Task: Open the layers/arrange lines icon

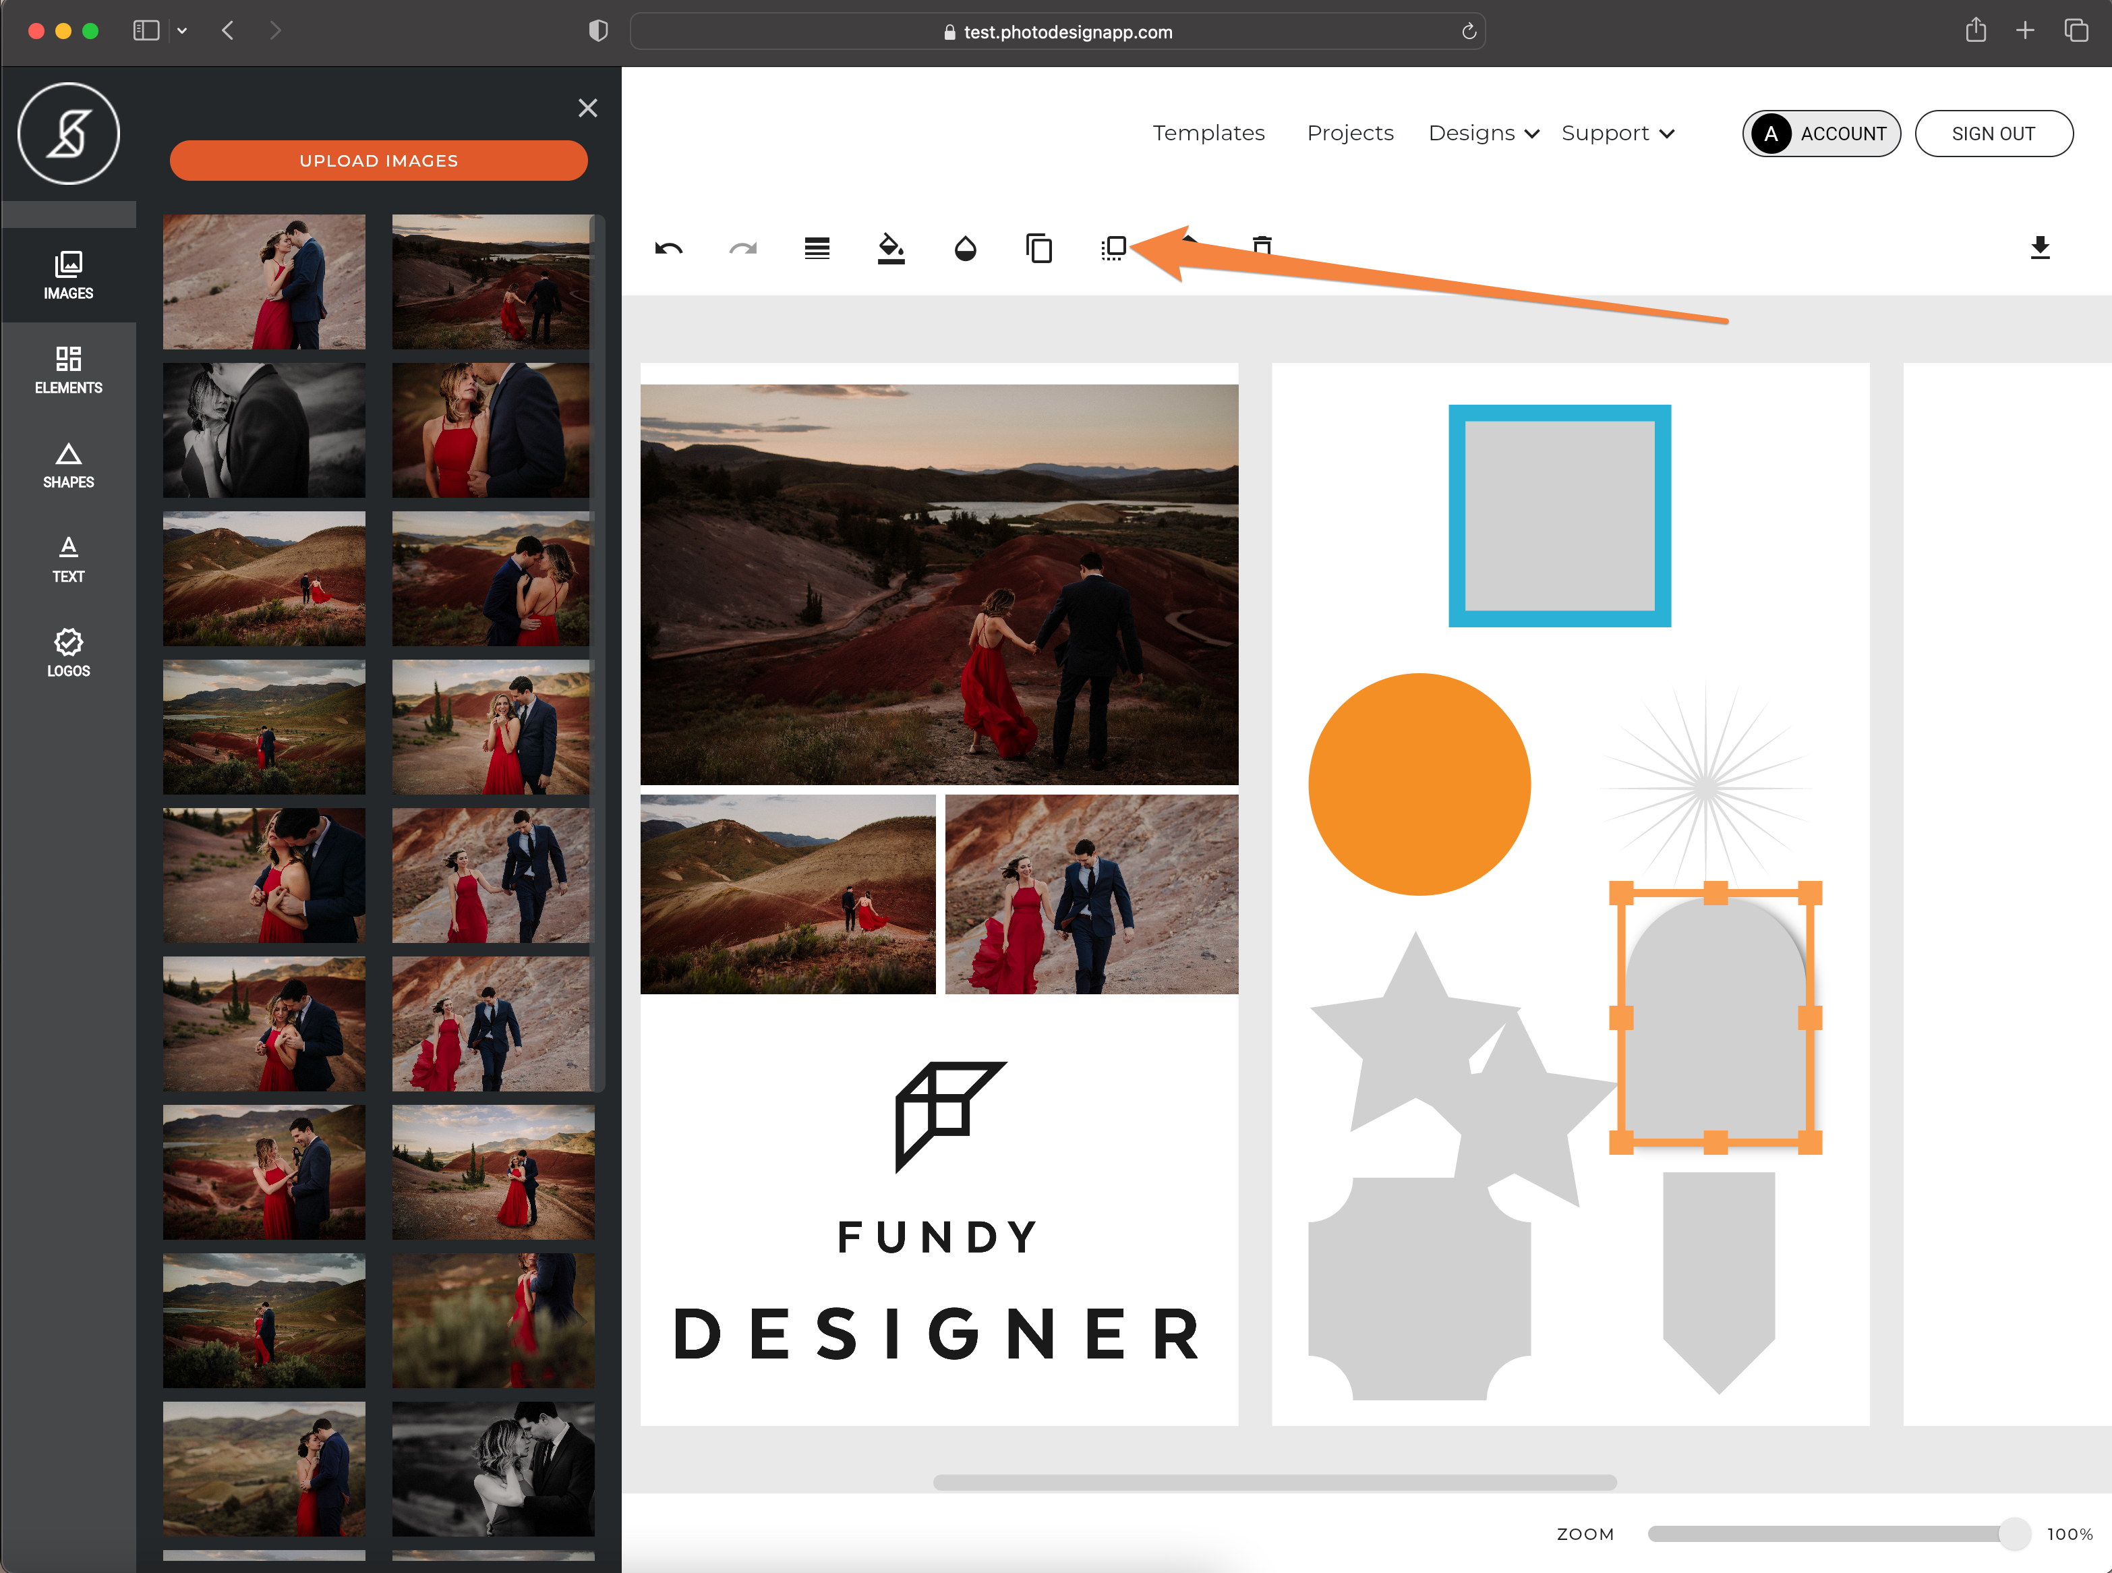Action: (817, 248)
